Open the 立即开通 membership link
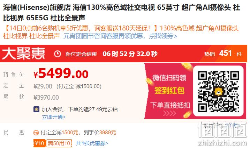The width and height of the screenshot is (250, 149). pos(54,117)
